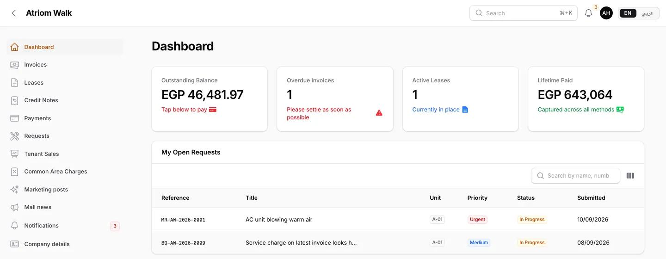Open request MR-AW-2026-0001
666x259 pixels.
(x=183, y=220)
